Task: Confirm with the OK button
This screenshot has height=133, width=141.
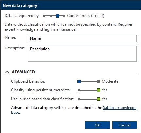Action: pos(97,125)
